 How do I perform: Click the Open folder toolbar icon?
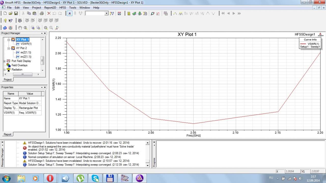pyautogui.click(x=10, y=13)
